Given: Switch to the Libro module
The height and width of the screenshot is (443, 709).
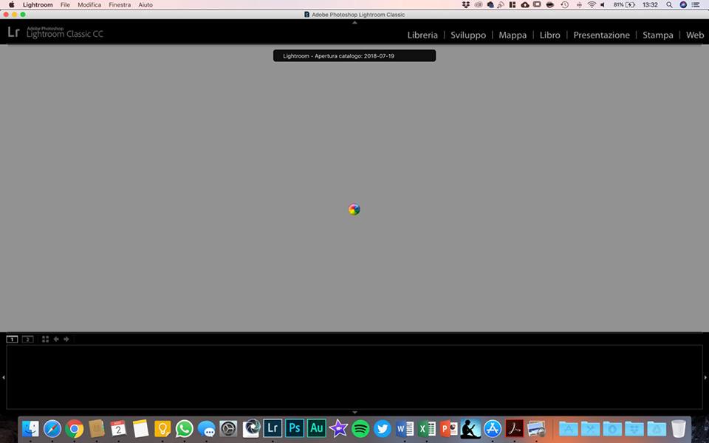Looking at the screenshot, I should [549, 35].
